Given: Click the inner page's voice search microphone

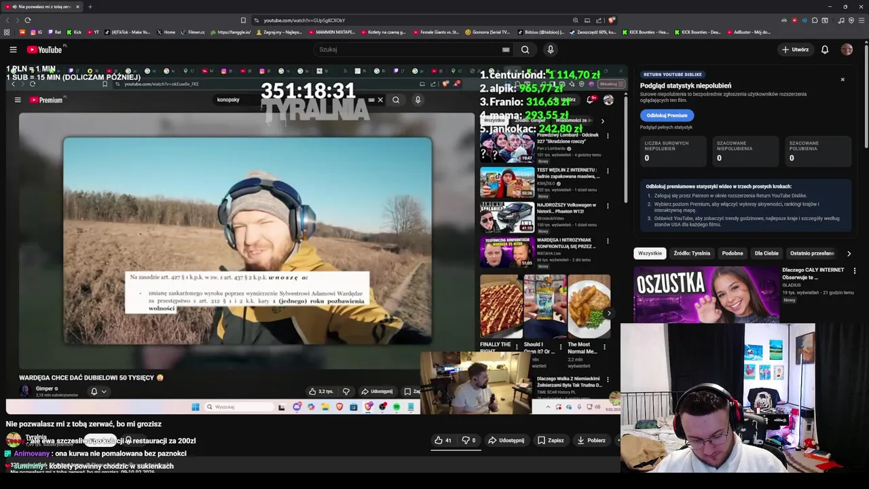Looking at the screenshot, I should [x=418, y=100].
